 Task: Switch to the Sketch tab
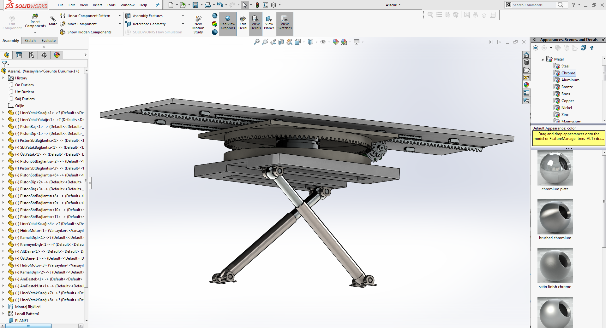point(30,41)
